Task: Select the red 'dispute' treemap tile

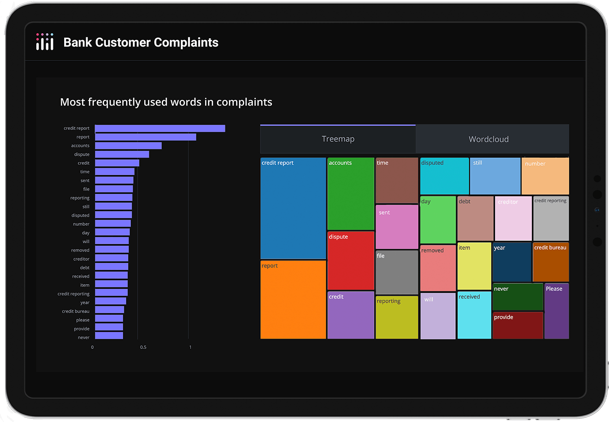Action: 350,260
